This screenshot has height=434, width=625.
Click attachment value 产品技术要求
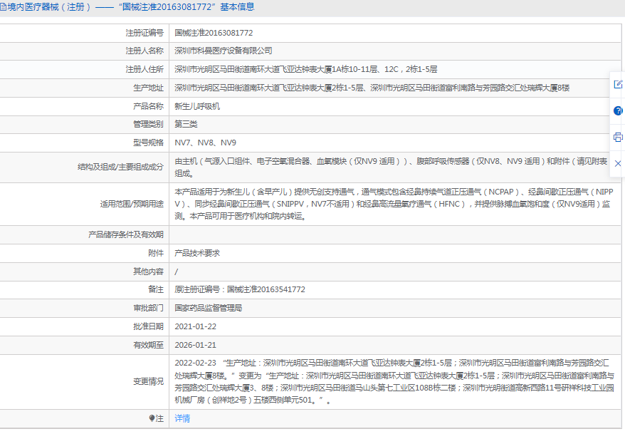[197, 253]
